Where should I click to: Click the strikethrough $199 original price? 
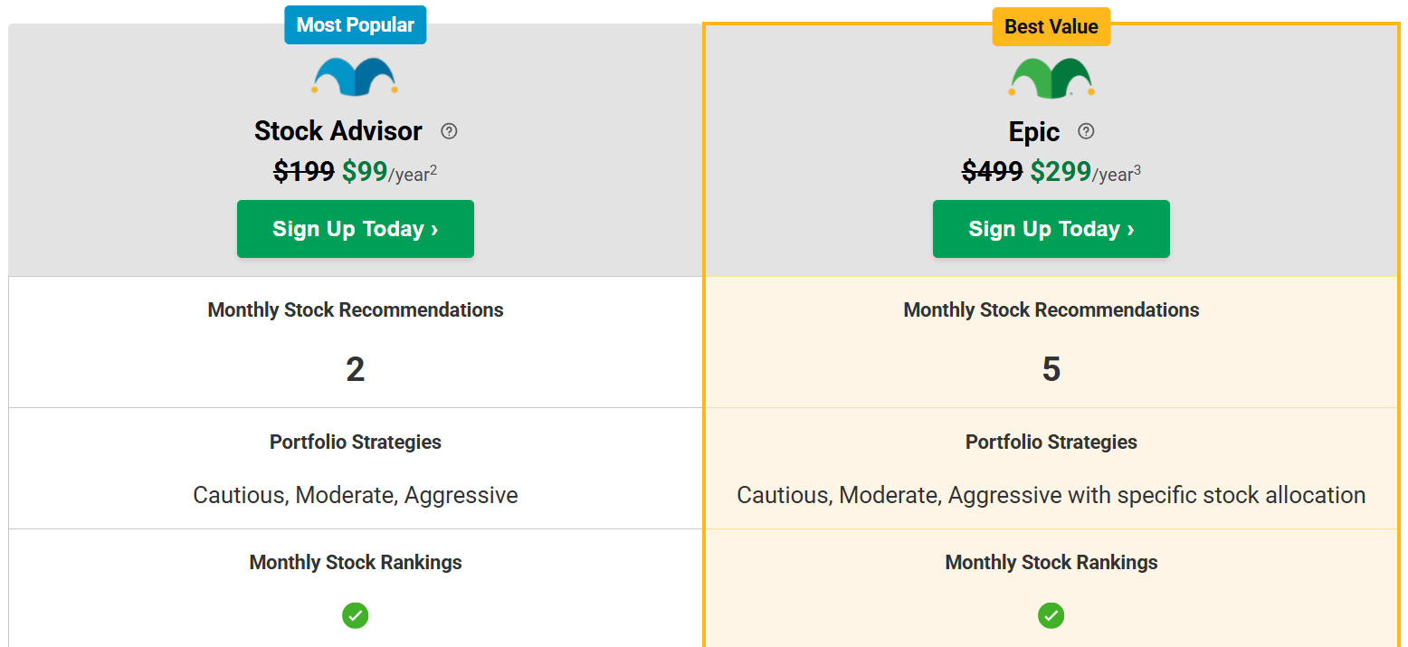tap(303, 171)
